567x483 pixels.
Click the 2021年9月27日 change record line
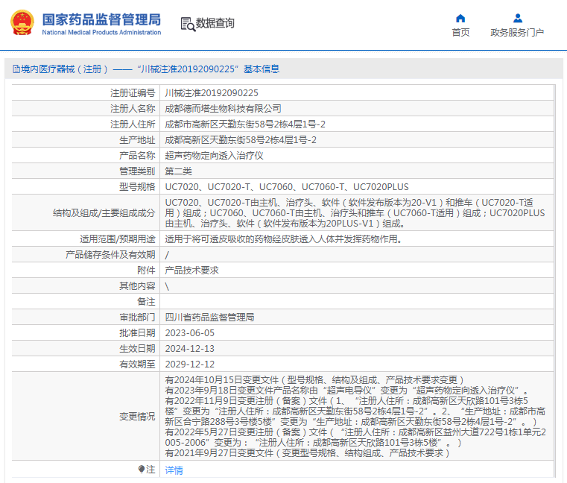[308, 453]
